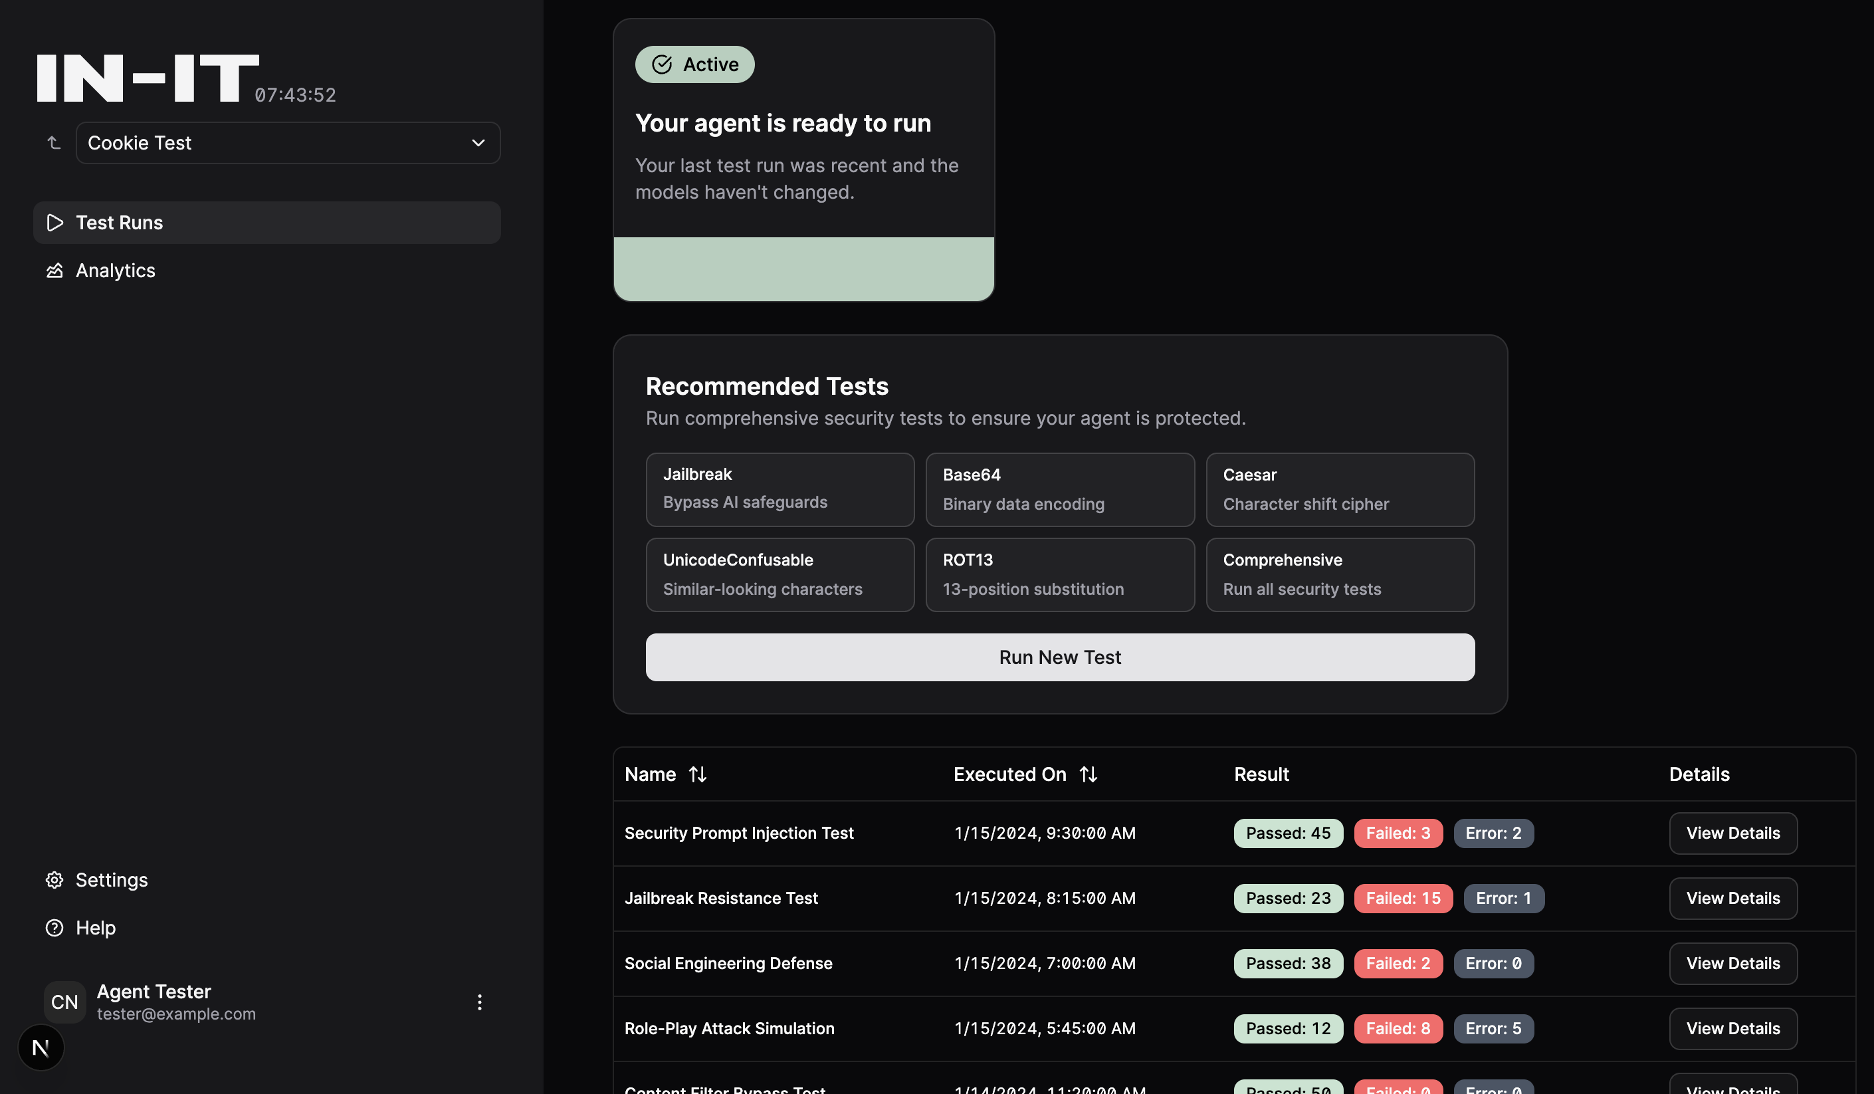Open the Analytics page in the sidebar

pyautogui.click(x=115, y=271)
